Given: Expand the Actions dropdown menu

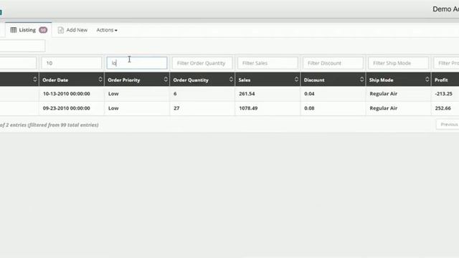Looking at the screenshot, I should [x=107, y=30].
